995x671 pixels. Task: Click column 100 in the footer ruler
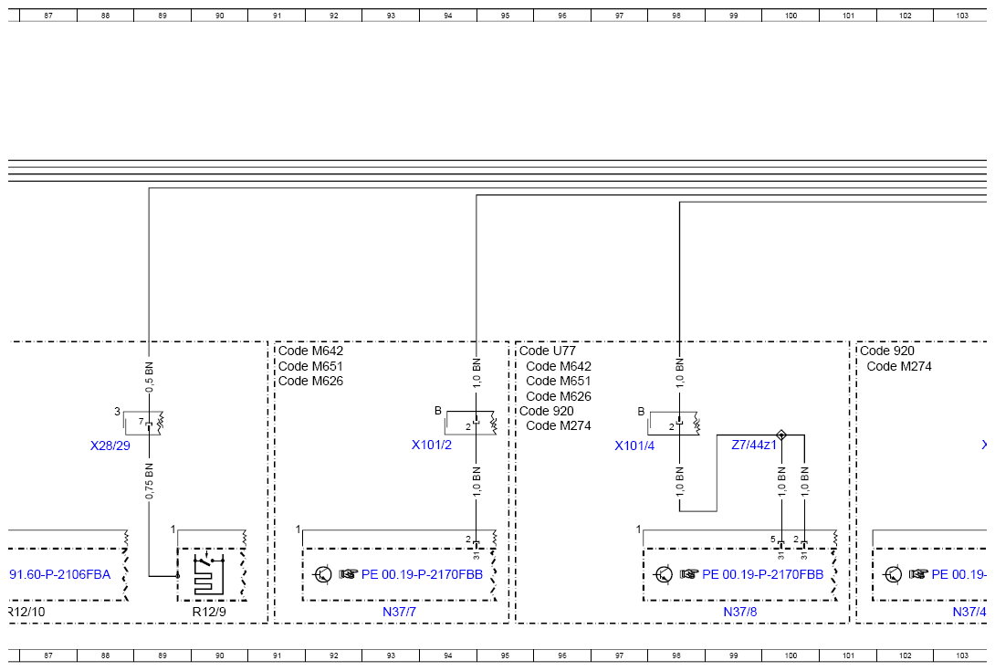pos(791,655)
